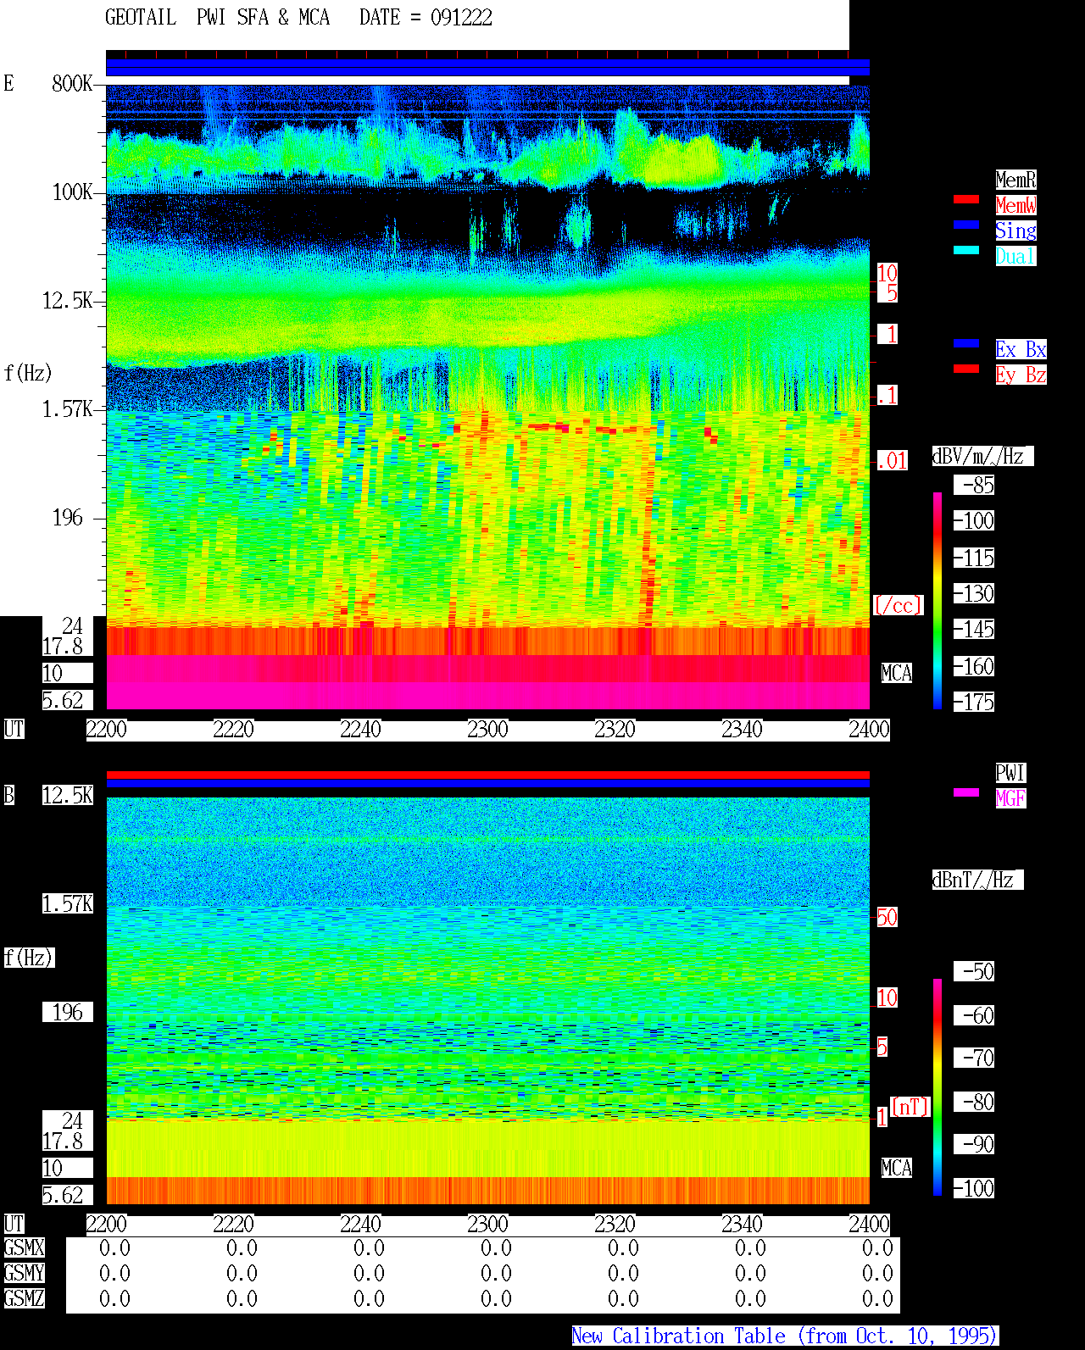Click the 2340 tick on upper UT axis

pyautogui.click(x=742, y=730)
